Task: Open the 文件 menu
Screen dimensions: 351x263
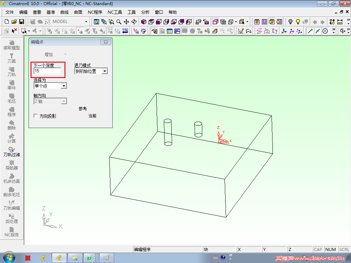Action: tap(10, 12)
